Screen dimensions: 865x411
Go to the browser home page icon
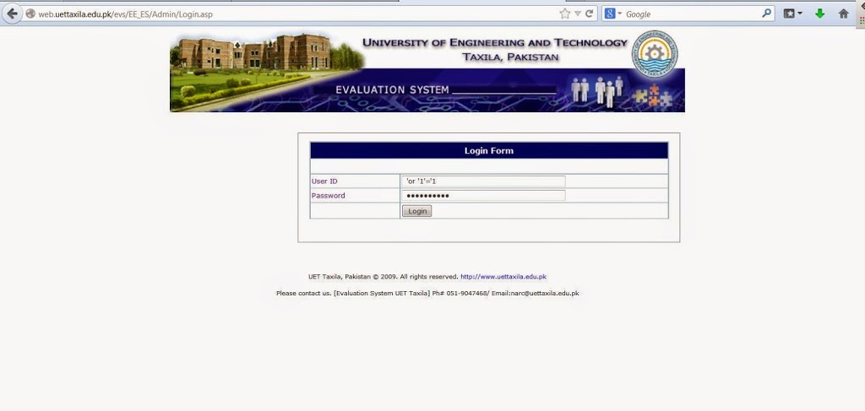pyautogui.click(x=844, y=14)
